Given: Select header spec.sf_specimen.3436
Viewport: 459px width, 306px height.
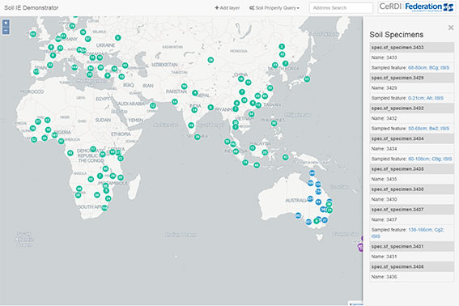Looking at the screenshot, I should pyautogui.click(x=412, y=267).
